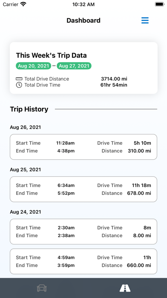Screen dimensions: 167x298
Task: Tap the Dashboard title
Action: pyautogui.click(x=83, y=20)
